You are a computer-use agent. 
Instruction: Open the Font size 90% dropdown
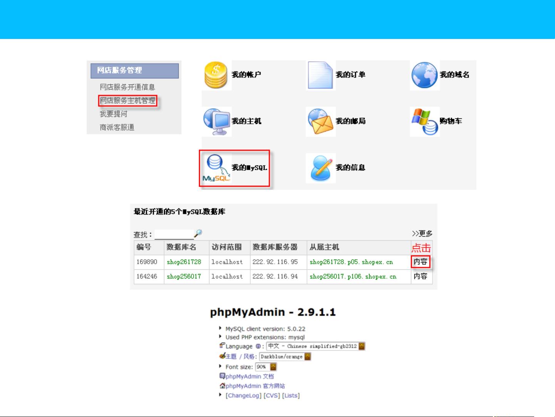pos(266,367)
